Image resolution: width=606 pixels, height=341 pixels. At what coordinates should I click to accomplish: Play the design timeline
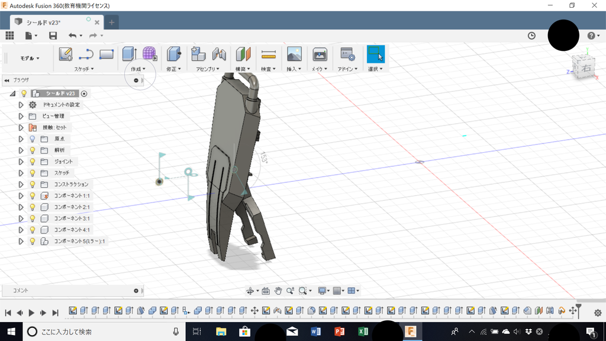coord(32,313)
